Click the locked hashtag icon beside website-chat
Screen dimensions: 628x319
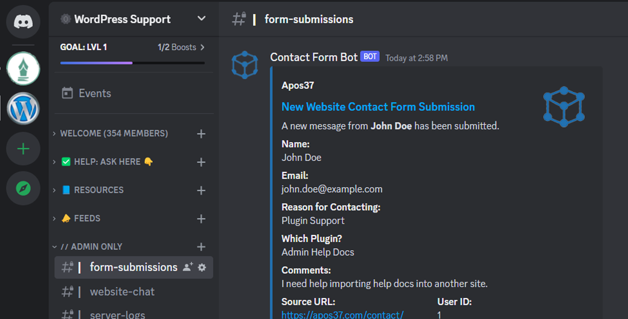[68, 291]
